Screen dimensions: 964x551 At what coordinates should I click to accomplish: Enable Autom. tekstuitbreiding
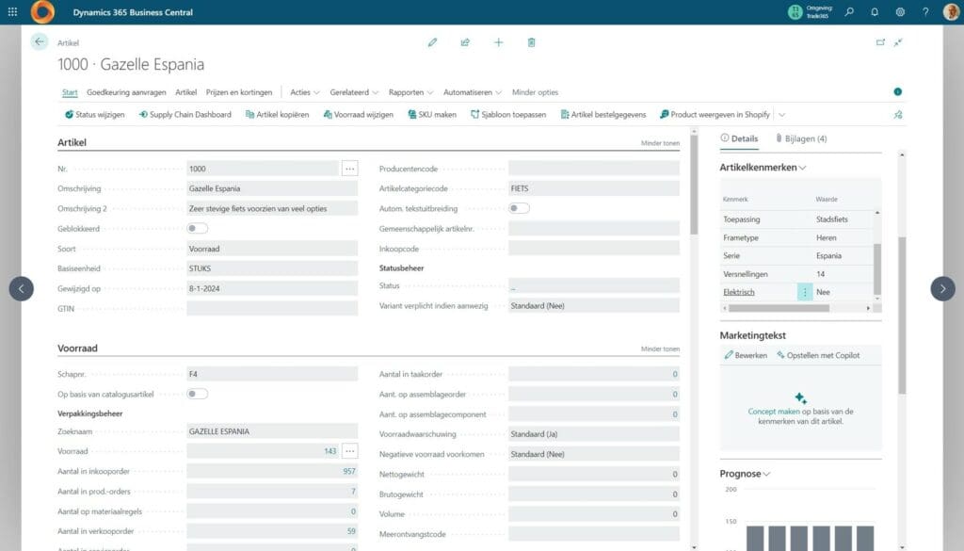[x=518, y=207]
